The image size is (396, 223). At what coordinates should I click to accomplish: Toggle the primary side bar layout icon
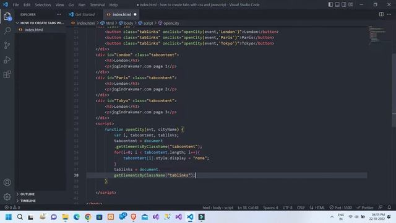click(330, 4)
